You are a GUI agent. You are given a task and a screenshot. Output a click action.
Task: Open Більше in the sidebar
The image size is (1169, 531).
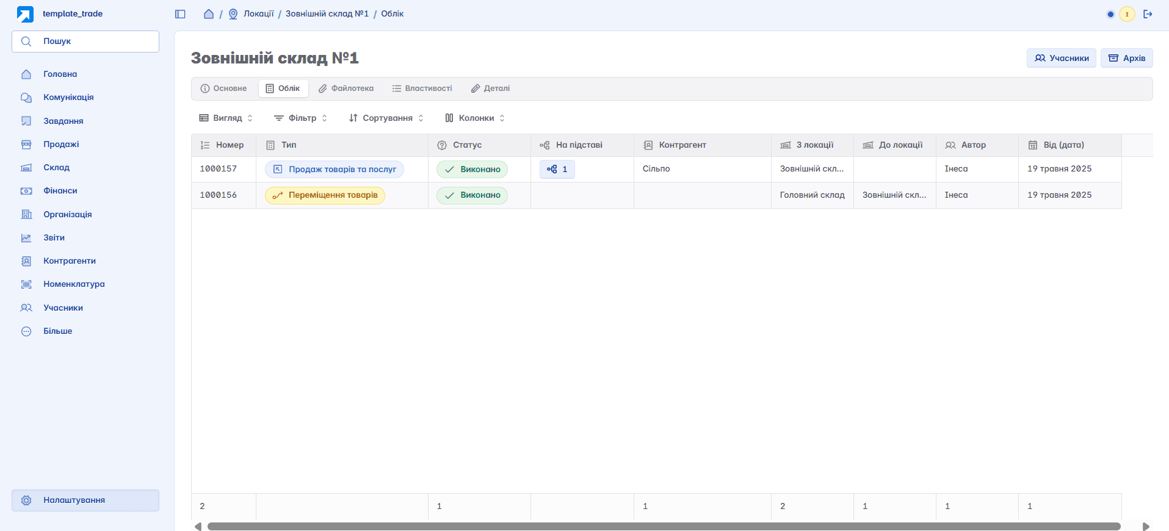click(85, 331)
